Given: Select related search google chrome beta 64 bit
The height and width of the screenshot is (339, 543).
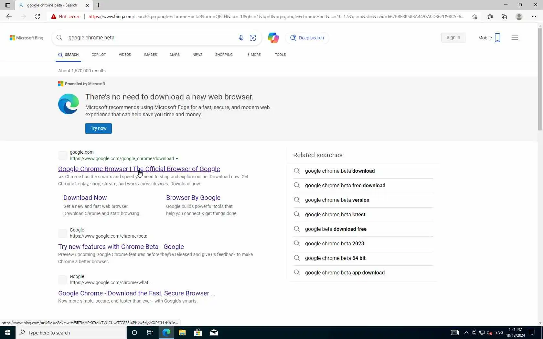Looking at the screenshot, I should point(363,258).
